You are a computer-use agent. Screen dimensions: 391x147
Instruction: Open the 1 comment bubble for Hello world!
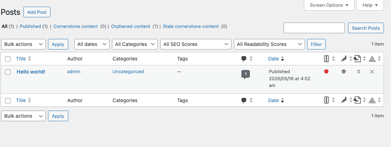[x=245, y=74]
